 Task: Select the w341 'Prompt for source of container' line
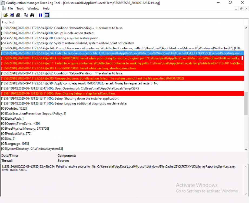tap(122, 48)
